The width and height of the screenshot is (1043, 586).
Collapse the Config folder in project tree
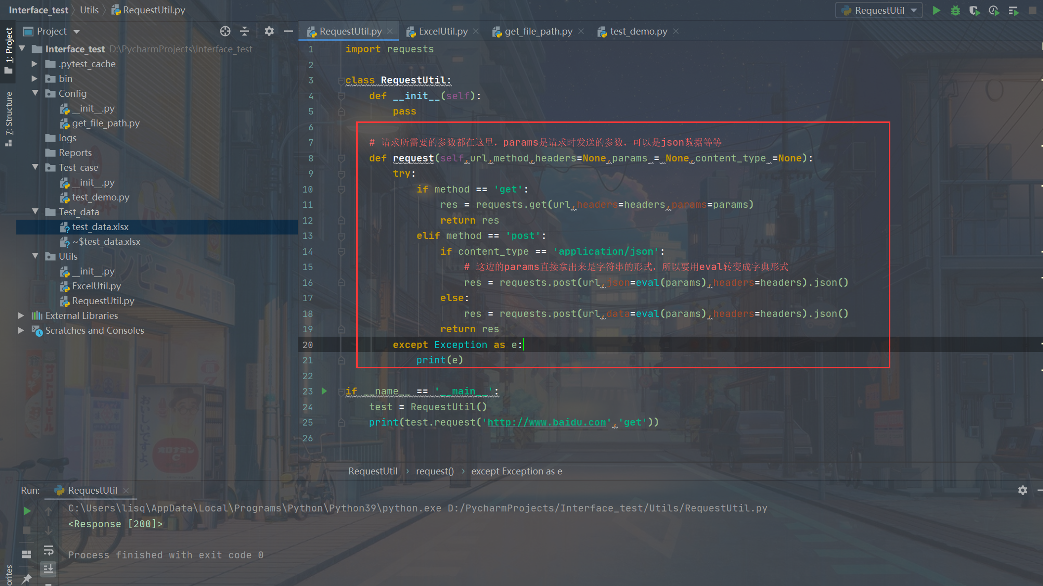[35, 93]
